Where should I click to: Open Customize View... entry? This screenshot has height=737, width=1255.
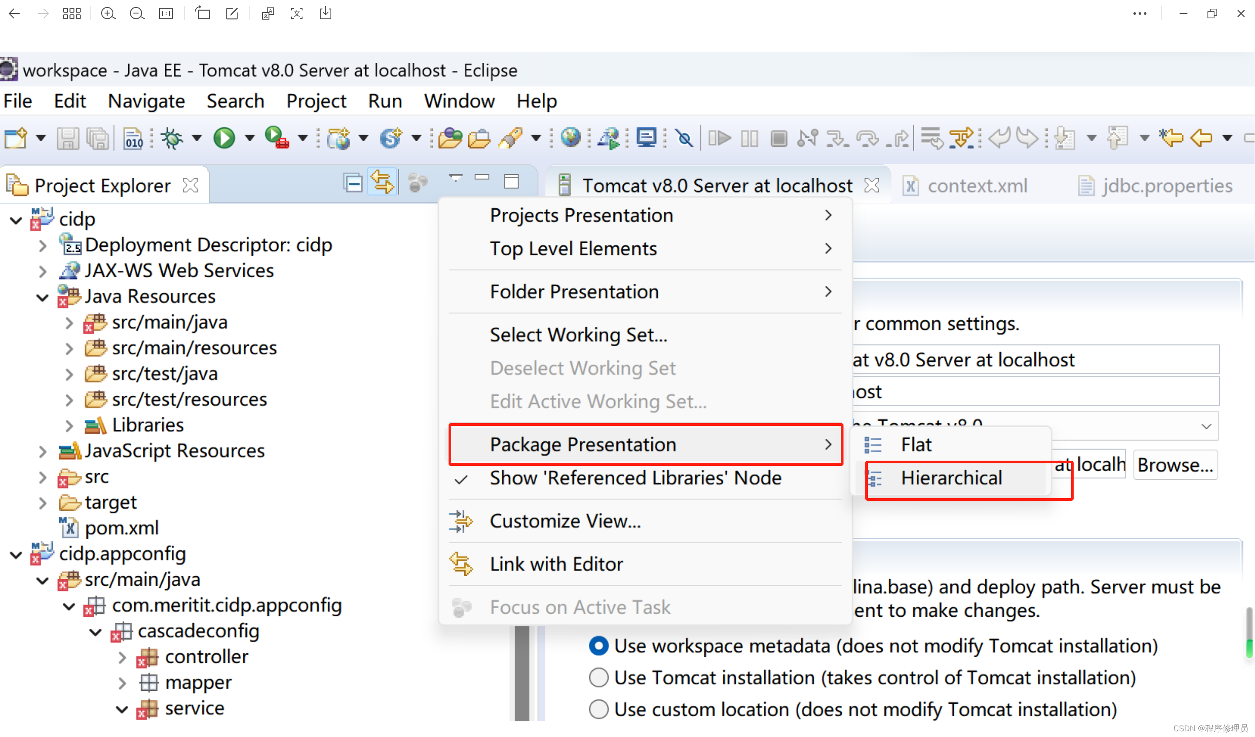coord(646,521)
